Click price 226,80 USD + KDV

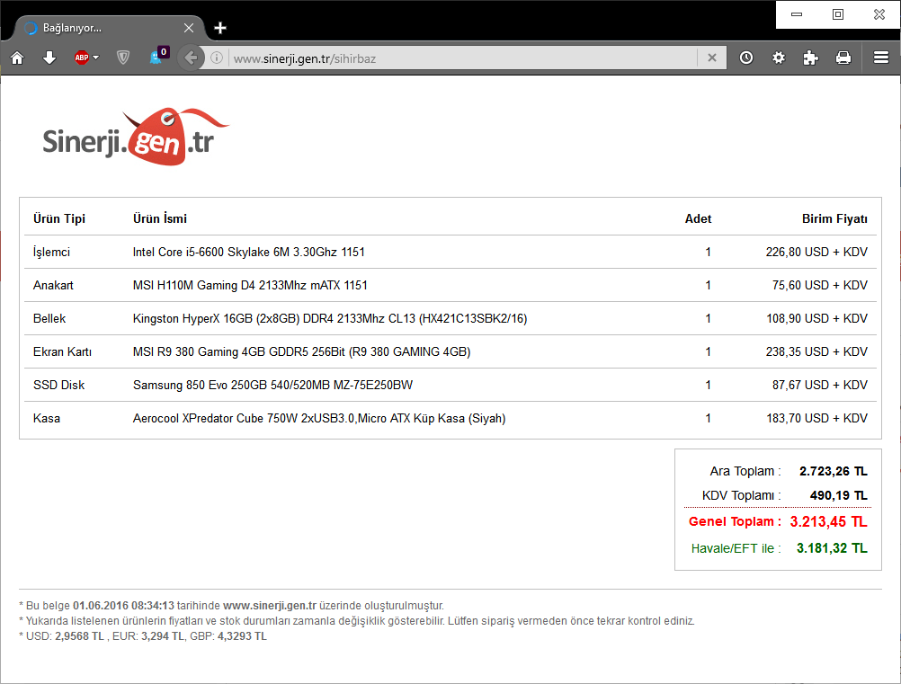pos(816,253)
